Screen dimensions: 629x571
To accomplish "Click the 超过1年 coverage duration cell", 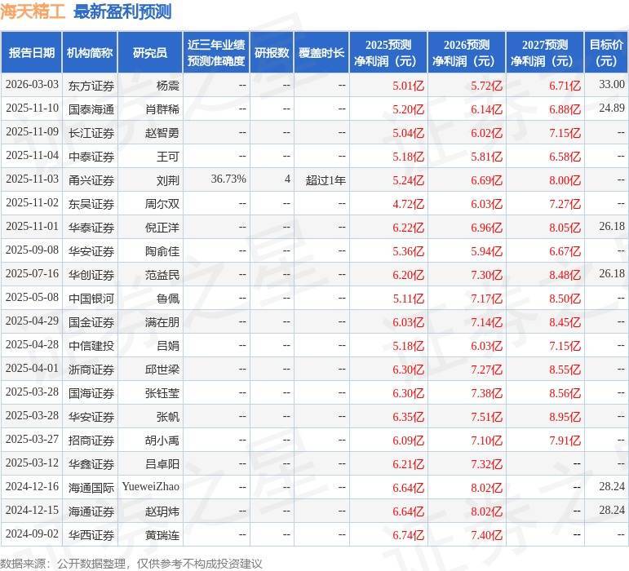I will (x=326, y=179).
